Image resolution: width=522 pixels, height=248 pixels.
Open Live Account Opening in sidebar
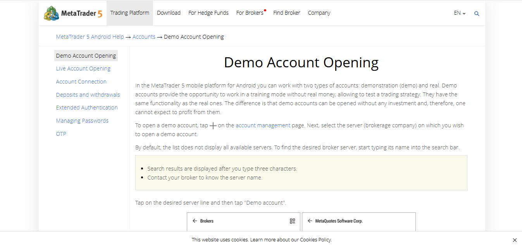pos(83,68)
